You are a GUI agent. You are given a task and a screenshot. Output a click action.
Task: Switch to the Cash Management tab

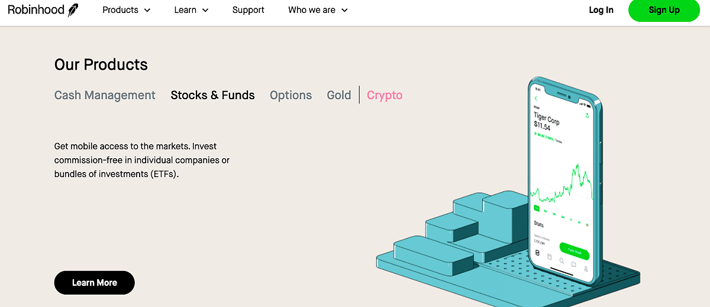pyautogui.click(x=105, y=95)
